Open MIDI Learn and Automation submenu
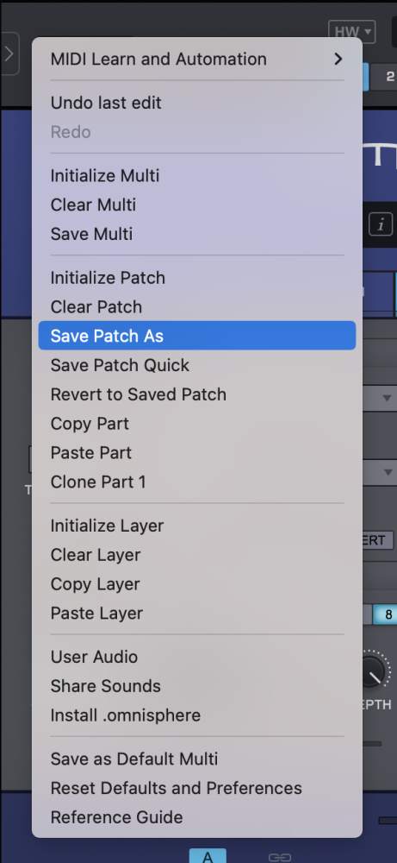The image size is (397, 863). click(x=197, y=59)
